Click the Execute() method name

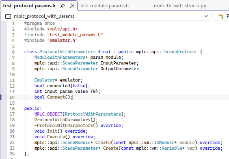coord(58,137)
